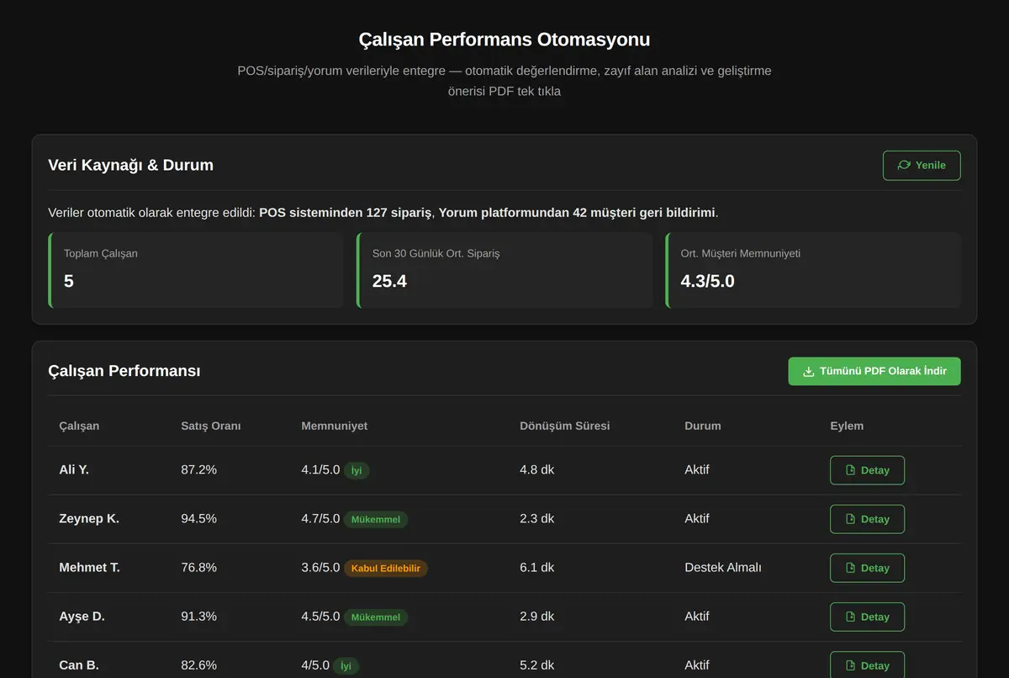Screen dimensions: 1009x678
Task: Open Detay for Zeynep K.
Action: tap(867, 519)
